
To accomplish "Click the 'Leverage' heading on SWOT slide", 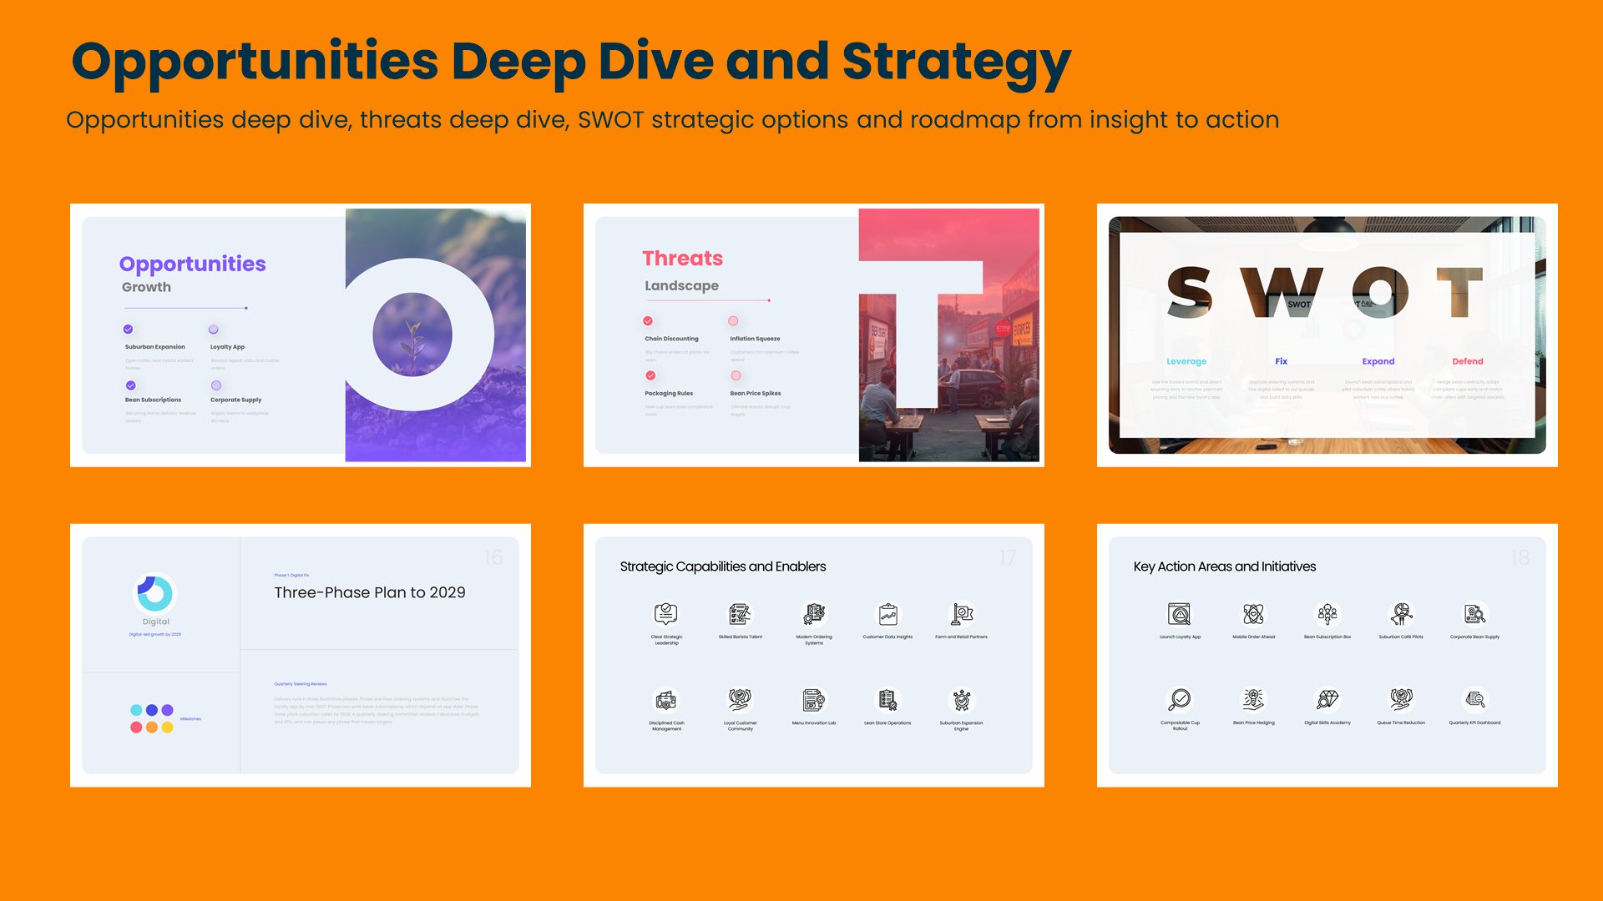I will pos(1186,361).
